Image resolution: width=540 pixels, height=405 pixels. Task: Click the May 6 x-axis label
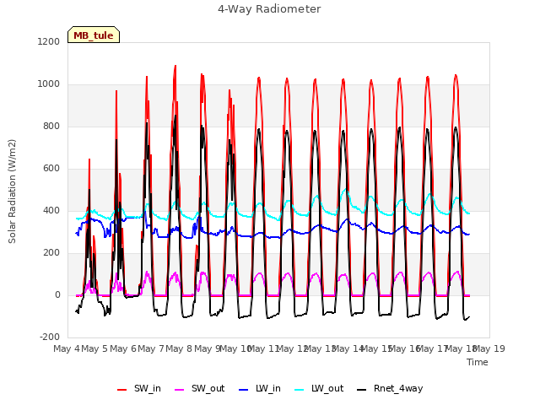(x=123, y=348)
